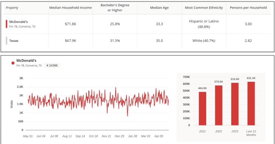275x144 pixels.
Task: Click the Property column header
Action: coord(13,8)
